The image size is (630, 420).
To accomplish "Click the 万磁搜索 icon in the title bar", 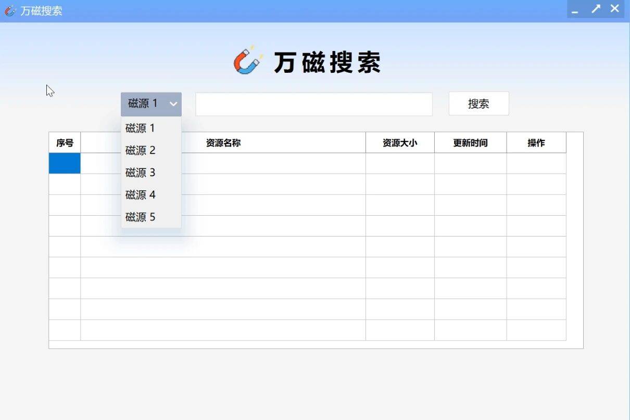I will [x=9, y=11].
